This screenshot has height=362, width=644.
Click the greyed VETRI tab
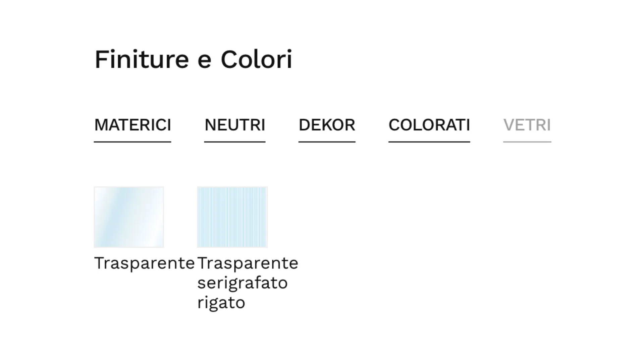[527, 125]
